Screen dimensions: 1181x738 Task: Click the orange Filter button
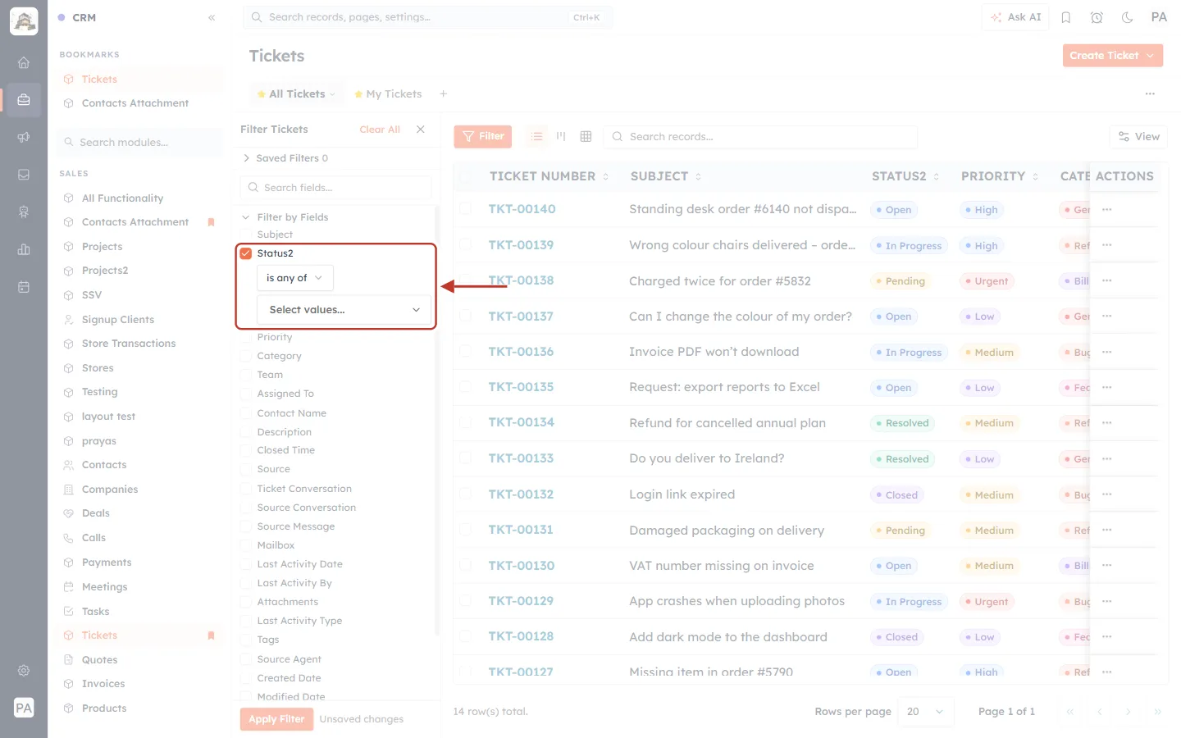tap(483, 136)
